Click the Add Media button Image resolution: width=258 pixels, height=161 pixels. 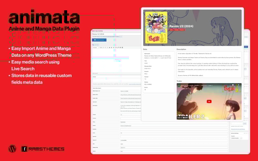(95, 45)
